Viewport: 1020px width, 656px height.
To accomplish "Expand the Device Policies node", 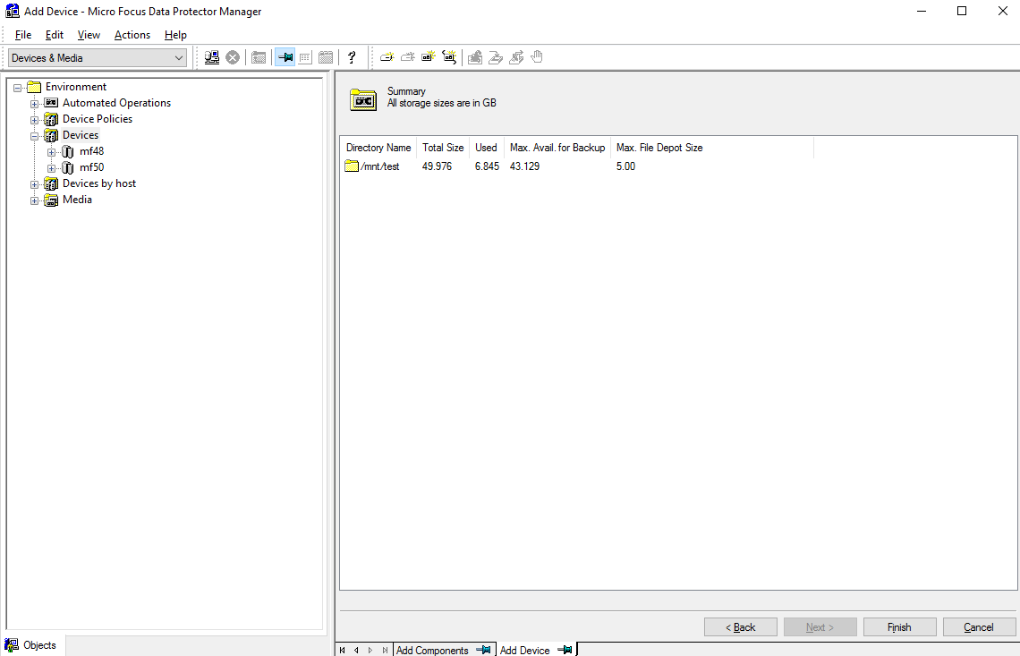I will click(35, 120).
